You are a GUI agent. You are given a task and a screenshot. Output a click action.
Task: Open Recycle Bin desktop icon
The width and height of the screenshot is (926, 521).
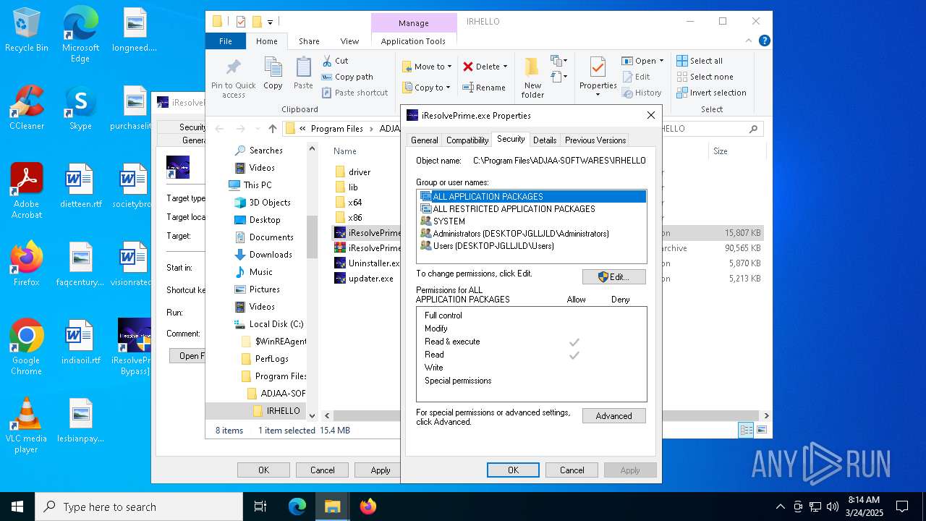26,30
